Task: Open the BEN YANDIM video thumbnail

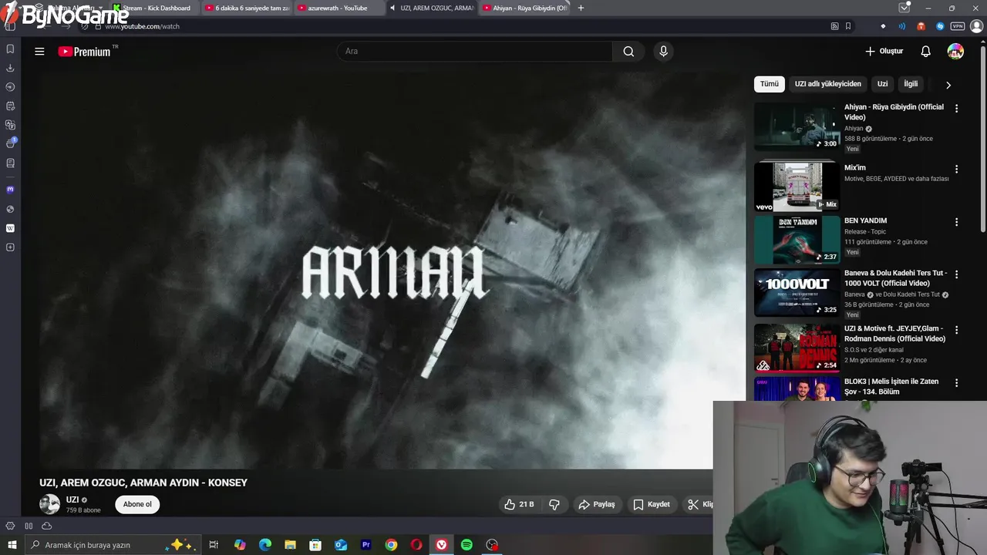Action: click(x=797, y=239)
